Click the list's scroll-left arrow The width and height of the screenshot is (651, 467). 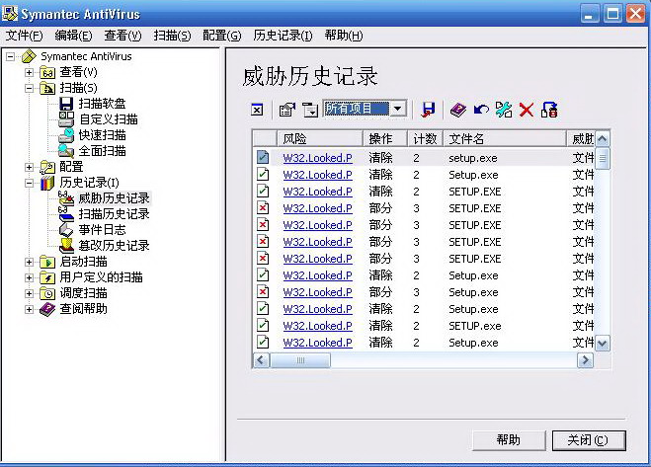(261, 360)
